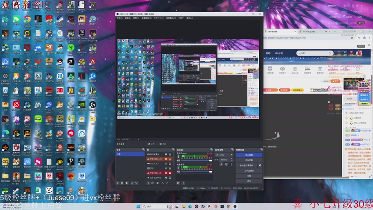Click the webpage search input field
The width and height of the screenshot is (373, 210).
tap(314, 53)
